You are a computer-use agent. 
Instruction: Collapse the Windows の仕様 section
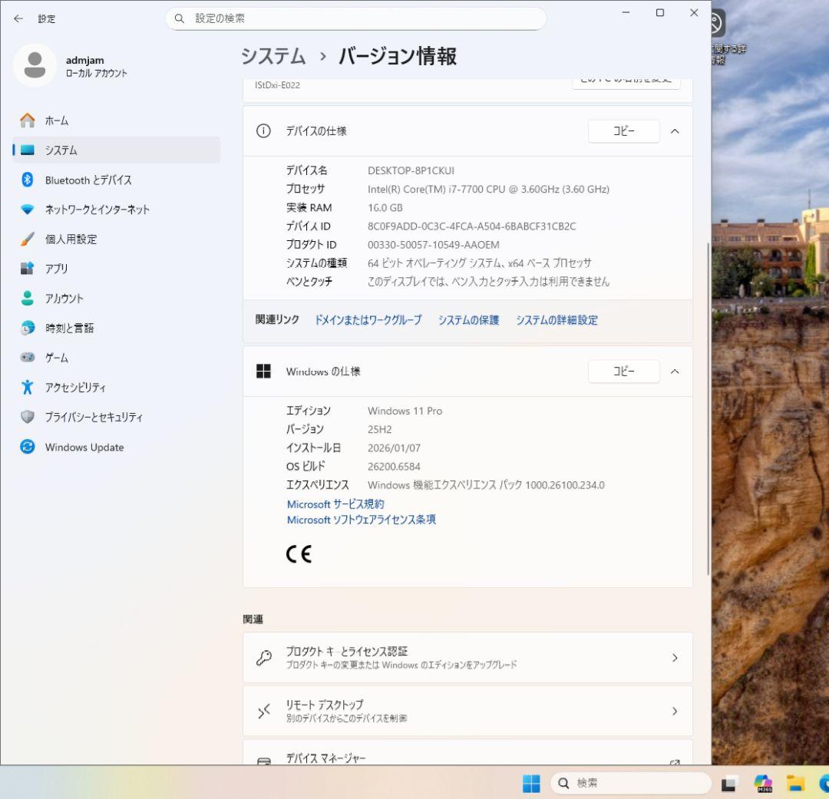(675, 371)
